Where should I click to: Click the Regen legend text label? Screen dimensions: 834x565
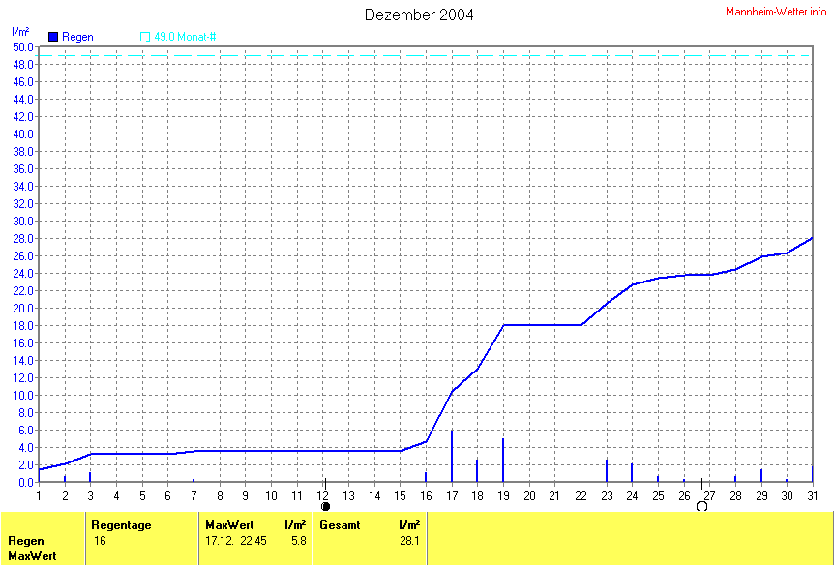pos(77,37)
